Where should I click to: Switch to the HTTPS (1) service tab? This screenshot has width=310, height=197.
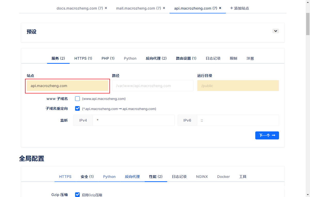83,58
